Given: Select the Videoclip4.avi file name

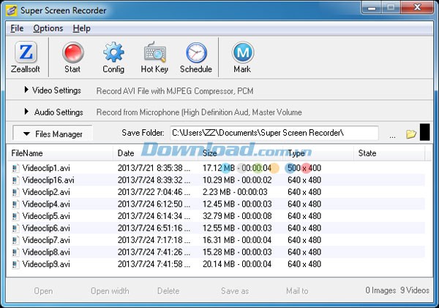Looking at the screenshot, I should click(46, 204).
